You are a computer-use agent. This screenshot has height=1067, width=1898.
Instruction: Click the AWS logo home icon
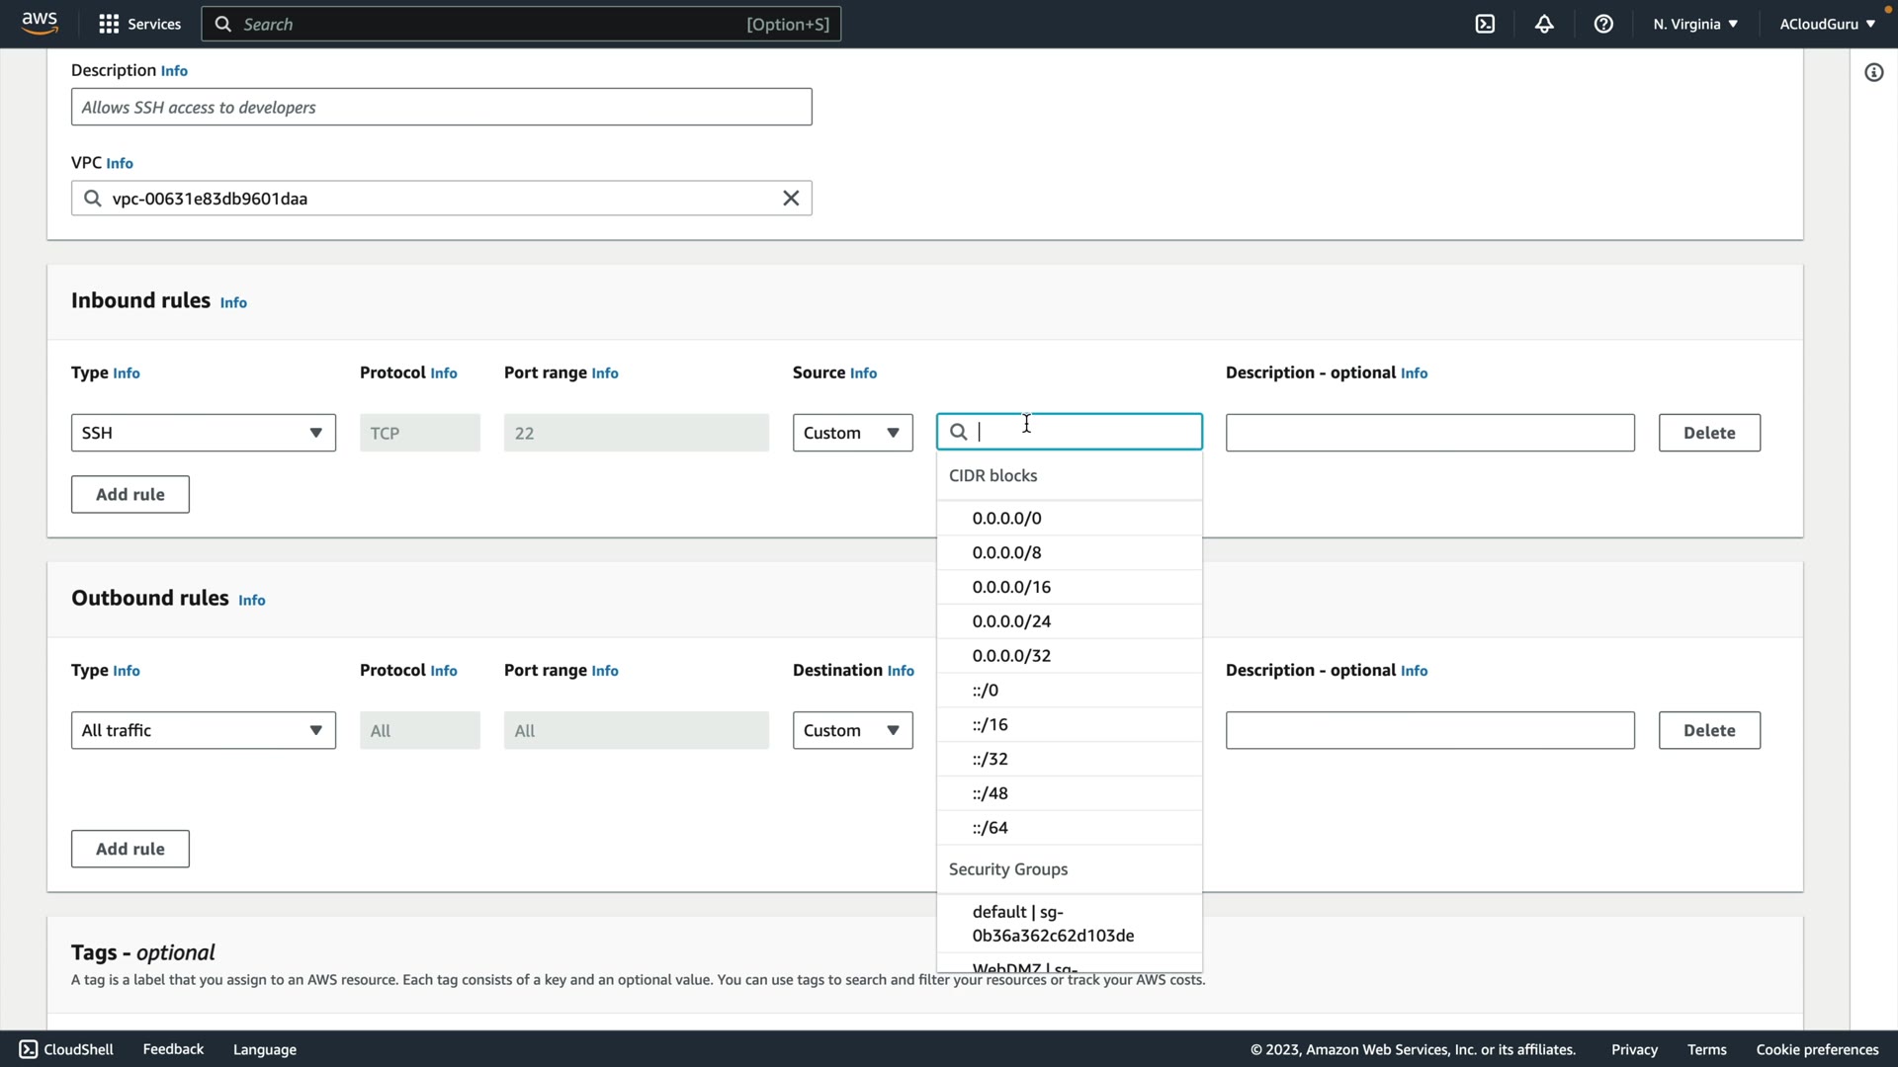coord(40,24)
